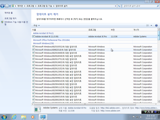Select the KB982018 update row
This screenshot has height=120, width=160.
tap(94, 50)
